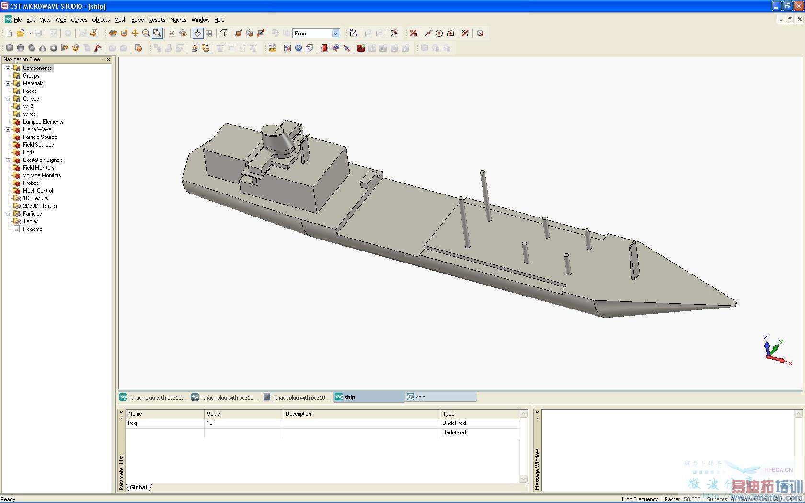This screenshot has width=805, height=503.
Task: Create a sphere shape
Action: point(21,48)
